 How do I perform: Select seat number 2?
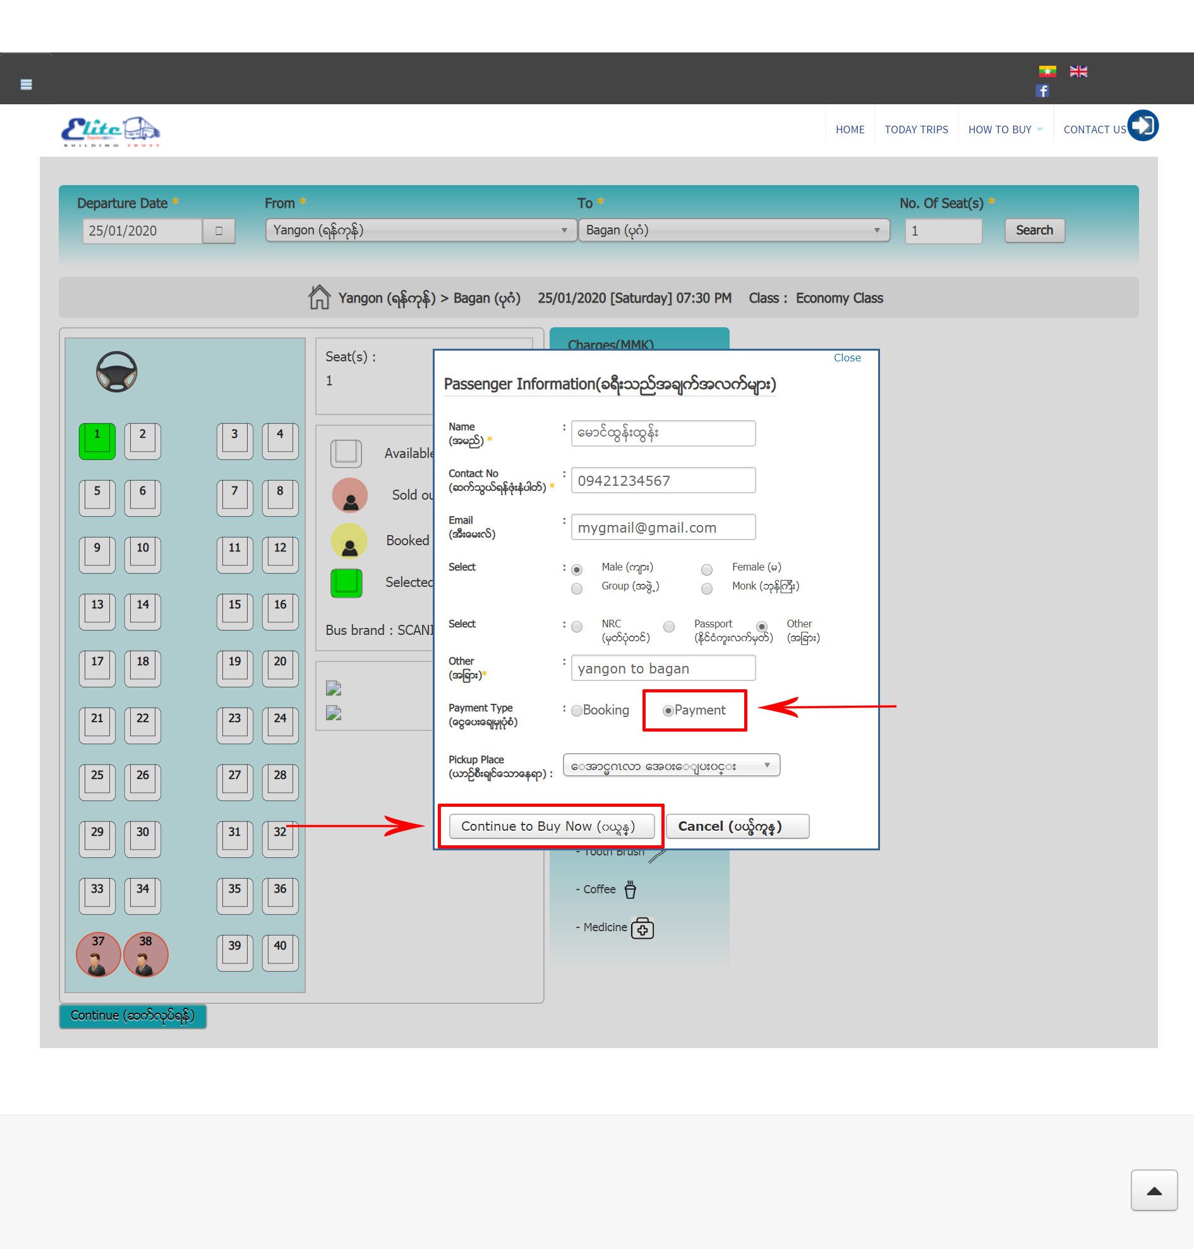coord(143,440)
